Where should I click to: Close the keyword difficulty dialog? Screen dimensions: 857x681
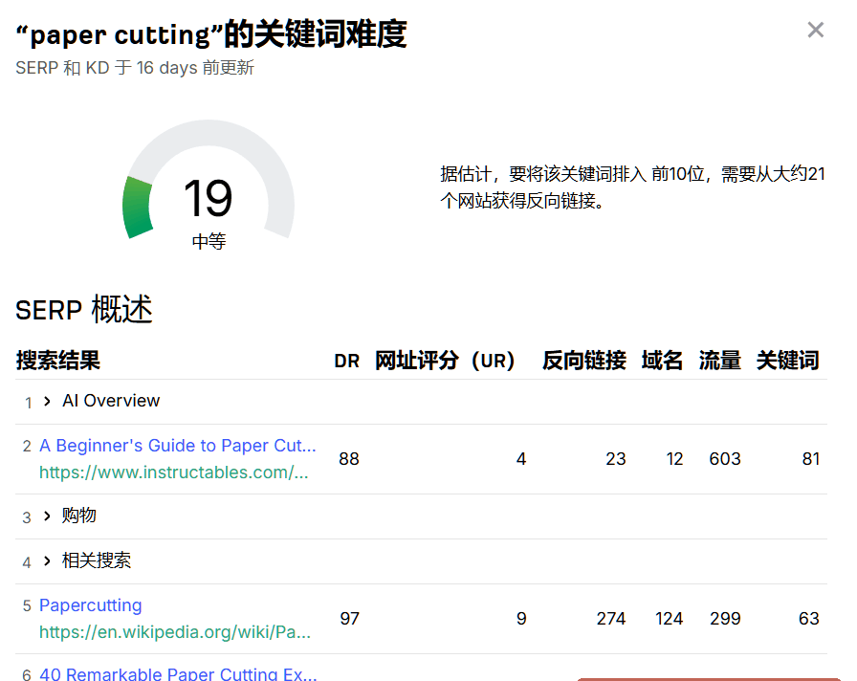(x=816, y=30)
